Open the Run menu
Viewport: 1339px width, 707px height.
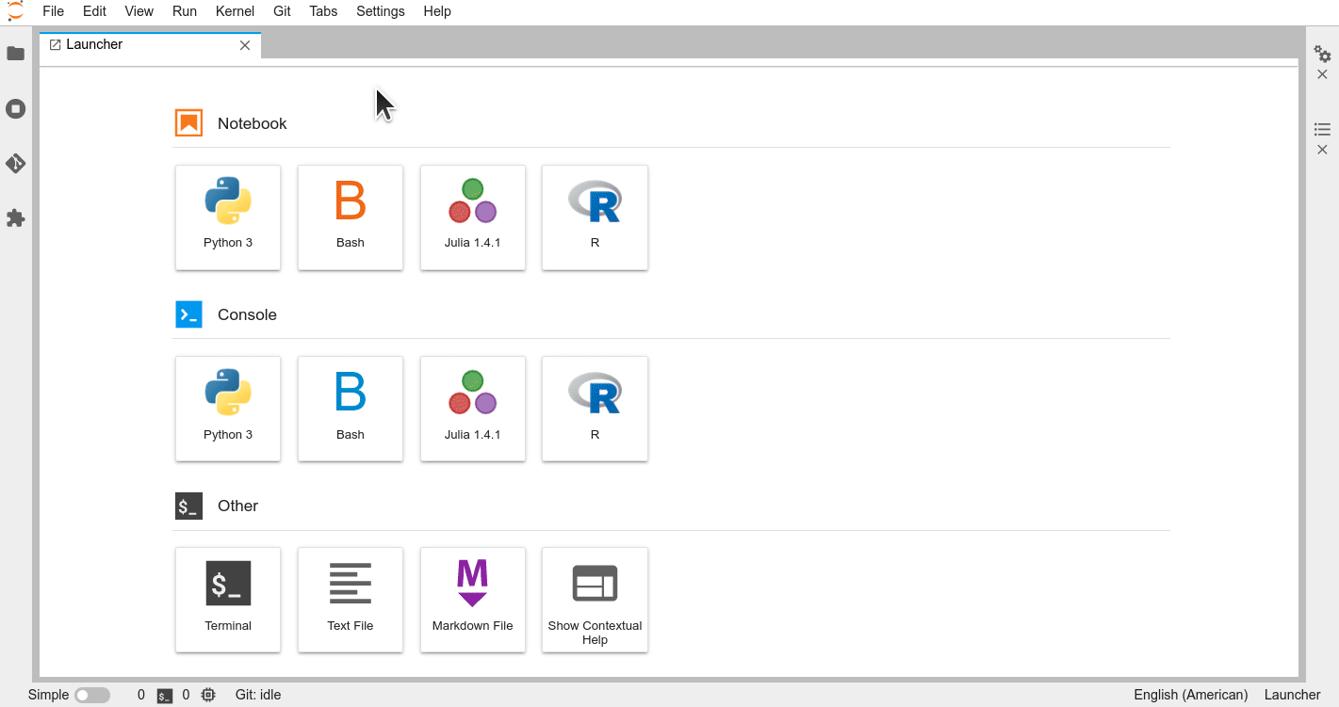click(185, 11)
